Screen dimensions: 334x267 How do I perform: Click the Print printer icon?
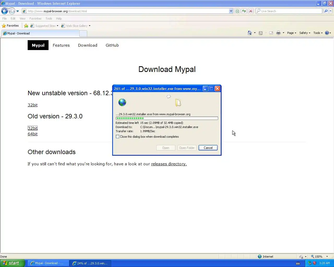pyautogui.click(x=278, y=33)
